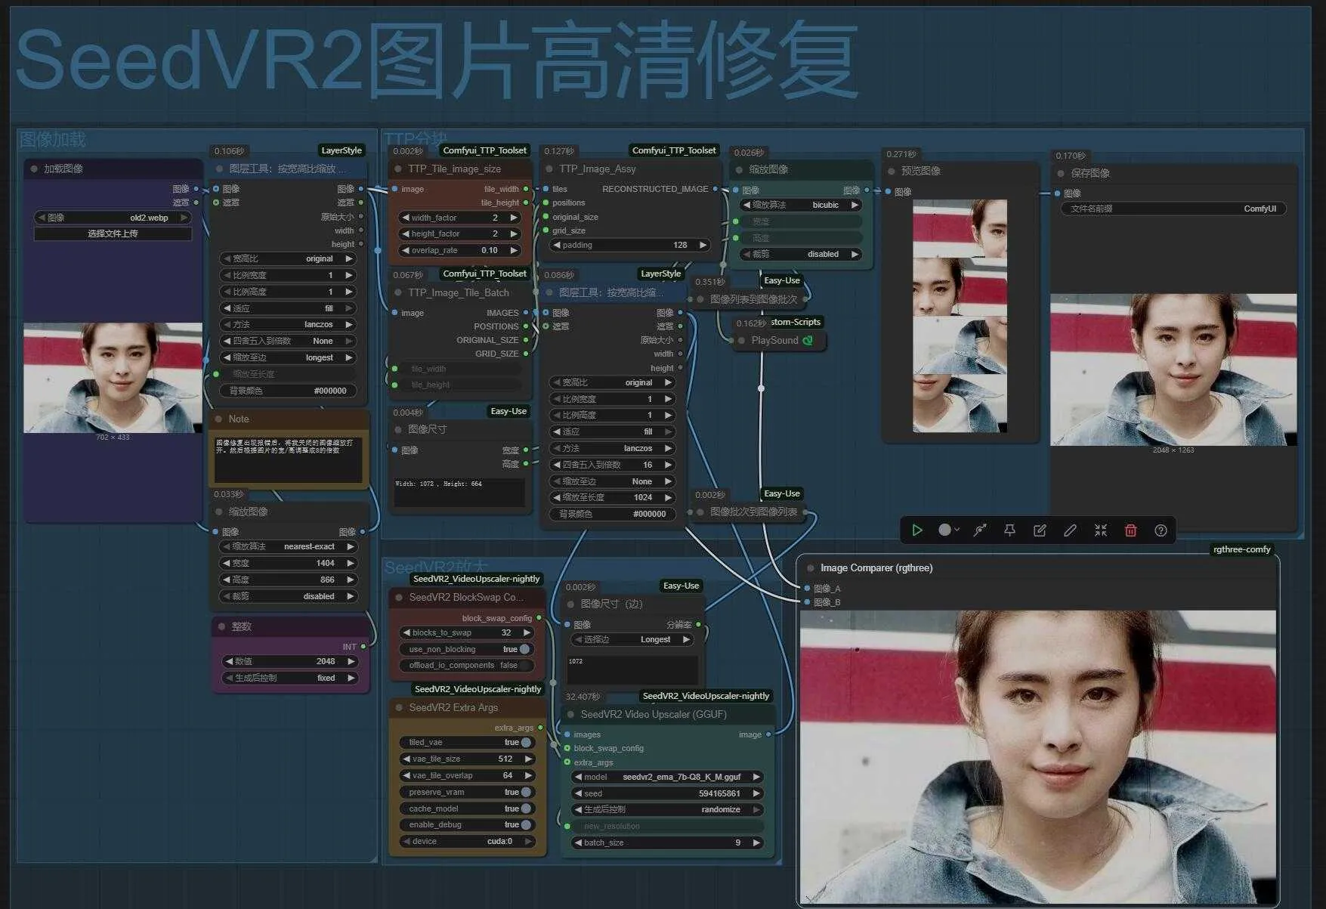
Task: Click the LayerStyle badge above first 图层工具 node
Action: (342, 150)
